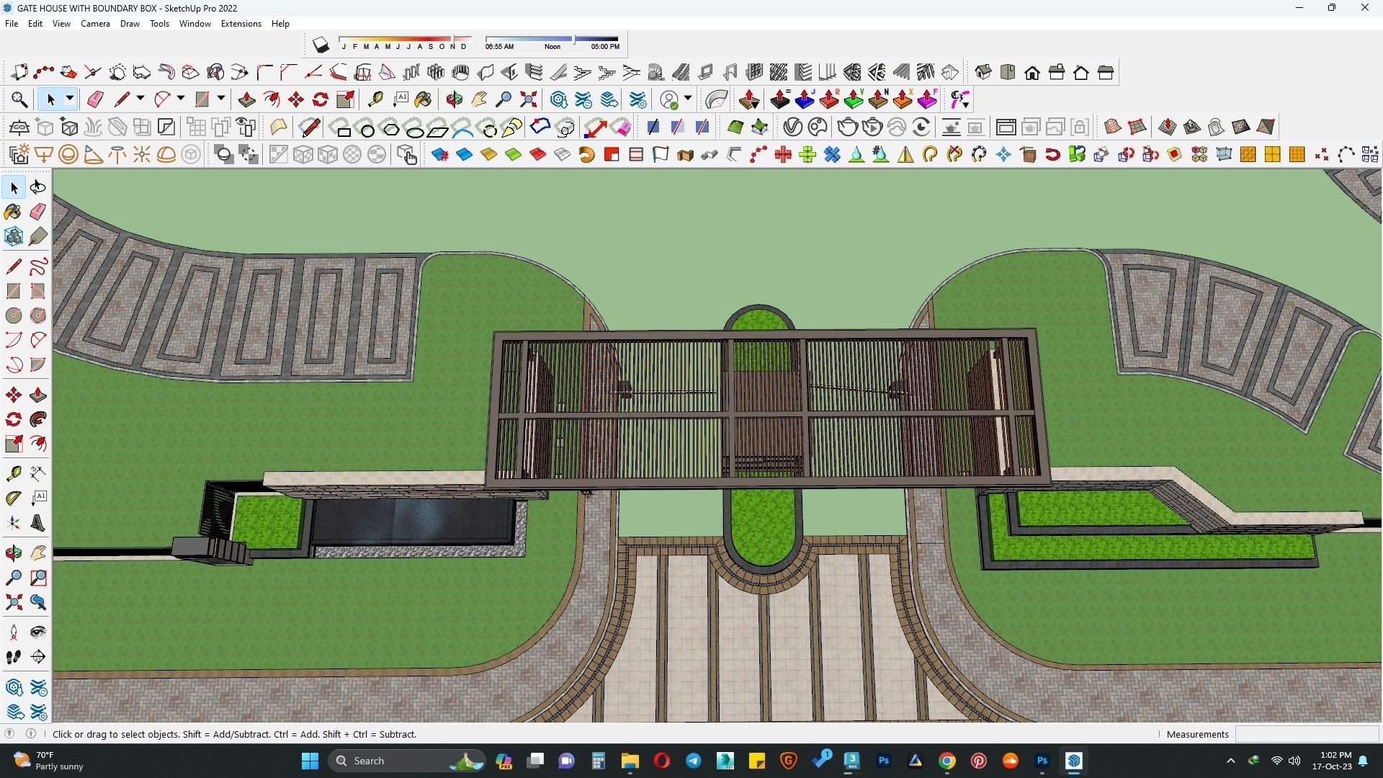
Task: Select the Axes tool
Action: click(14, 523)
